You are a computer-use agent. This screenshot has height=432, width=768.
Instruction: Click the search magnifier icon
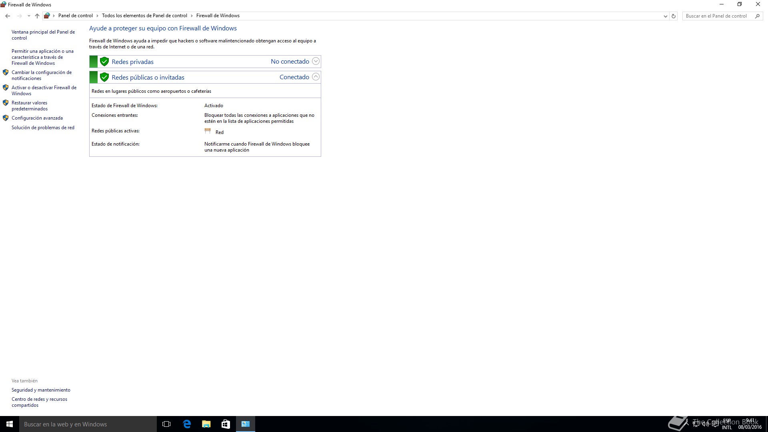pos(757,16)
